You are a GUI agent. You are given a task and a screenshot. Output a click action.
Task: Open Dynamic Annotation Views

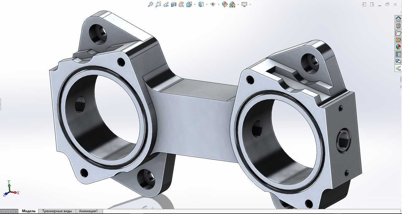point(181,4)
